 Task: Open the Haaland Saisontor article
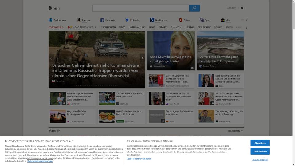[x=122, y=98]
